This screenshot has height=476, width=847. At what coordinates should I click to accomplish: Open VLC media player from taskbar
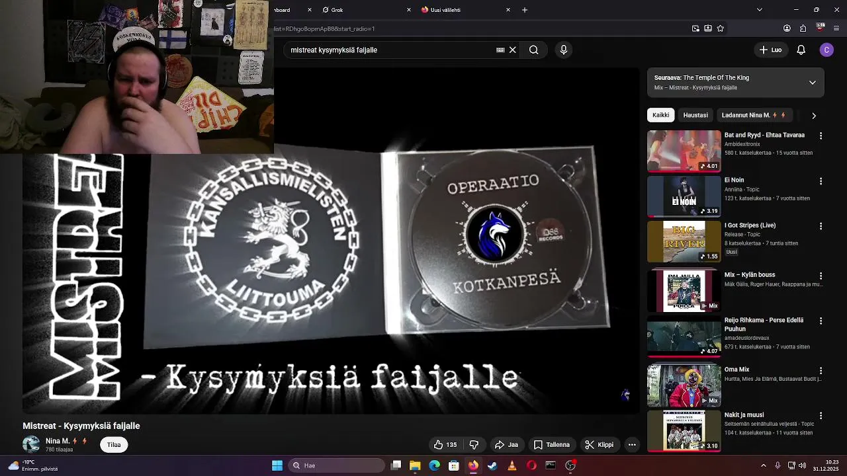pos(512,465)
